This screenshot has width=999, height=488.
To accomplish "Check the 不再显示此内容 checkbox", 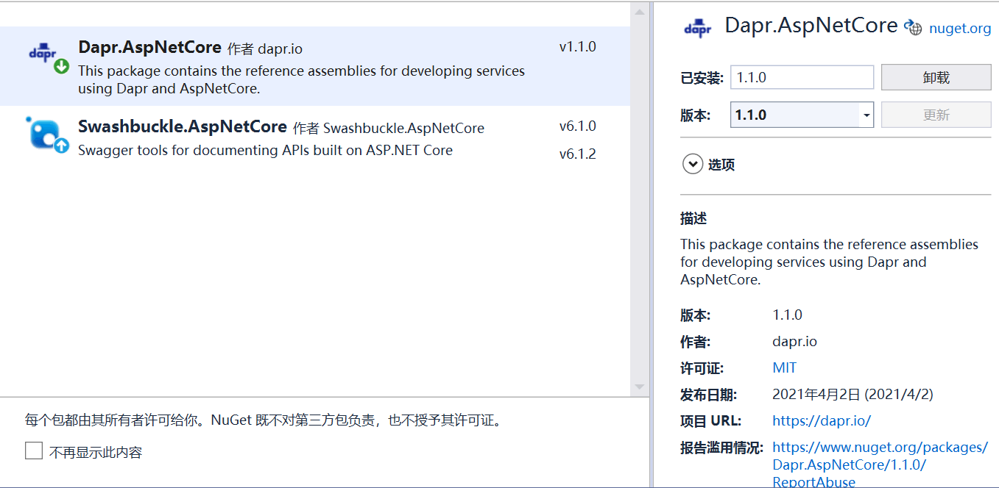I will point(34,451).
